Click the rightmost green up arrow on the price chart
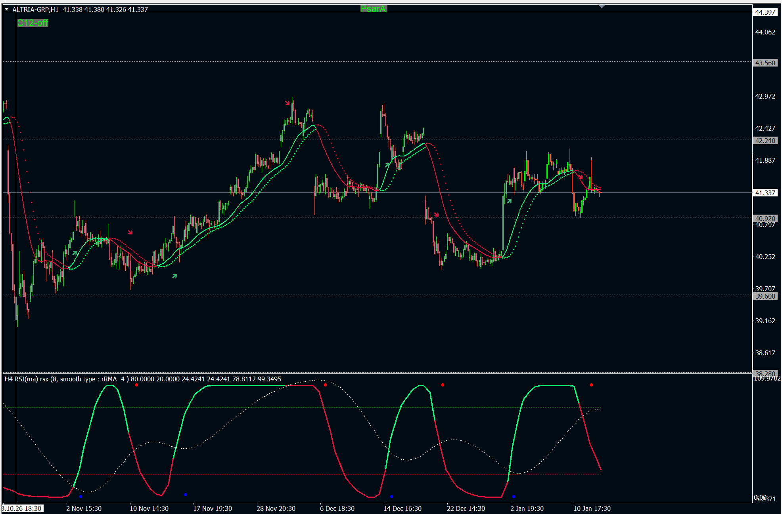This screenshot has width=782, height=514. 509,201
